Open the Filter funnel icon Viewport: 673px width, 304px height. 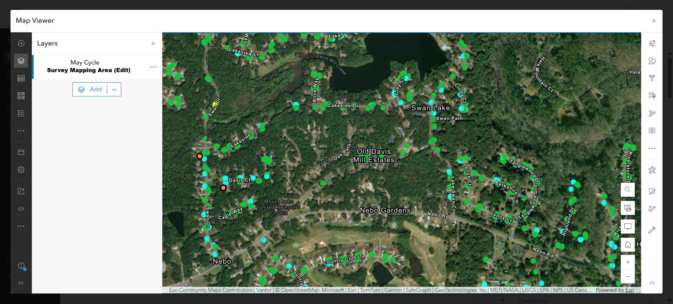[652, 78]
